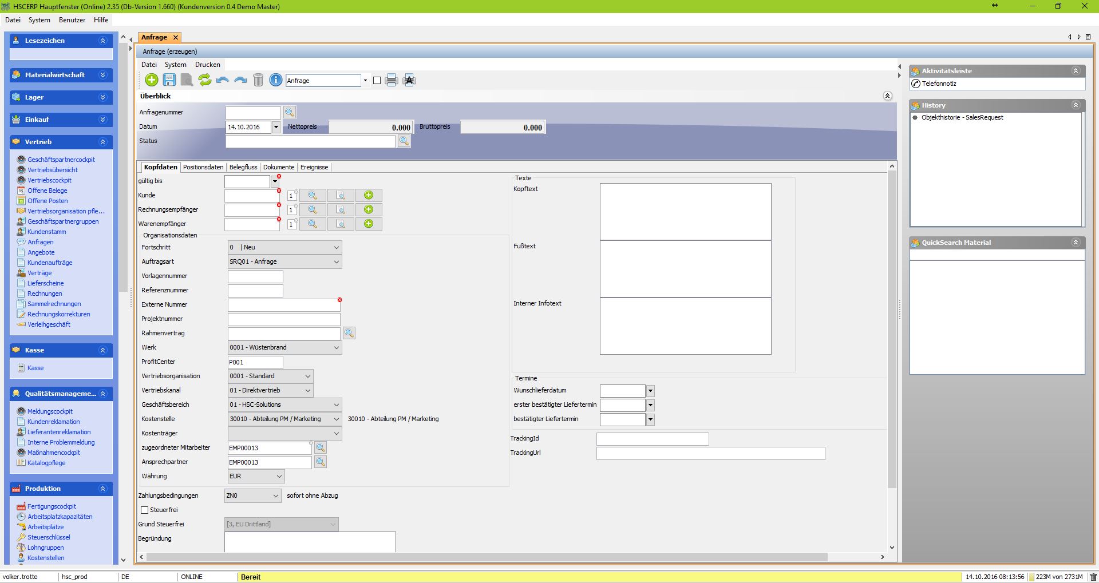Click the horizontal scrollbar below the form
The height and width of the screenshot is (583, 1099).
487,557
